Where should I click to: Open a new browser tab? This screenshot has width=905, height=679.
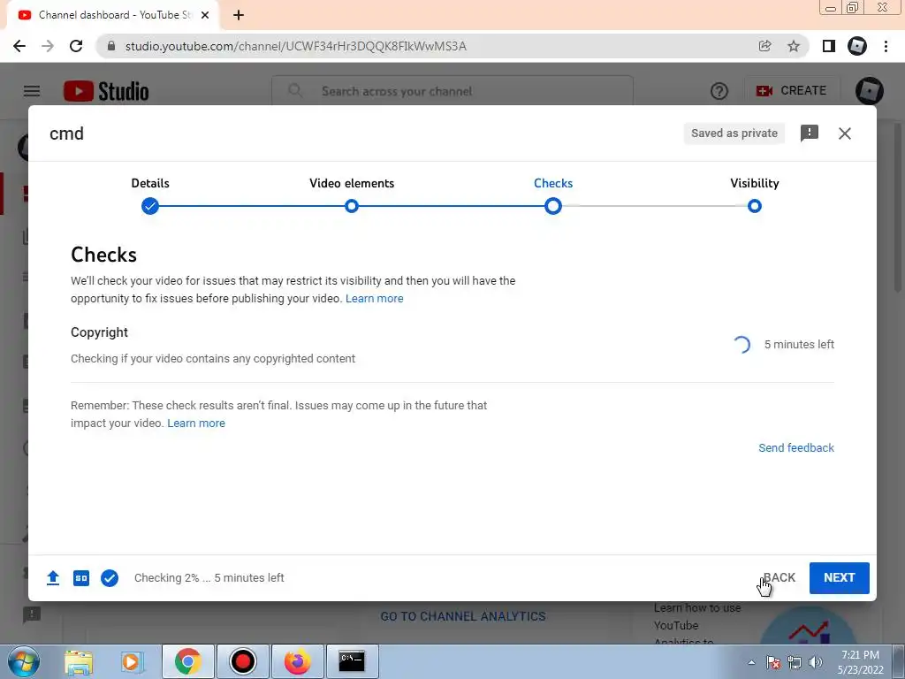tap(239, 15)
